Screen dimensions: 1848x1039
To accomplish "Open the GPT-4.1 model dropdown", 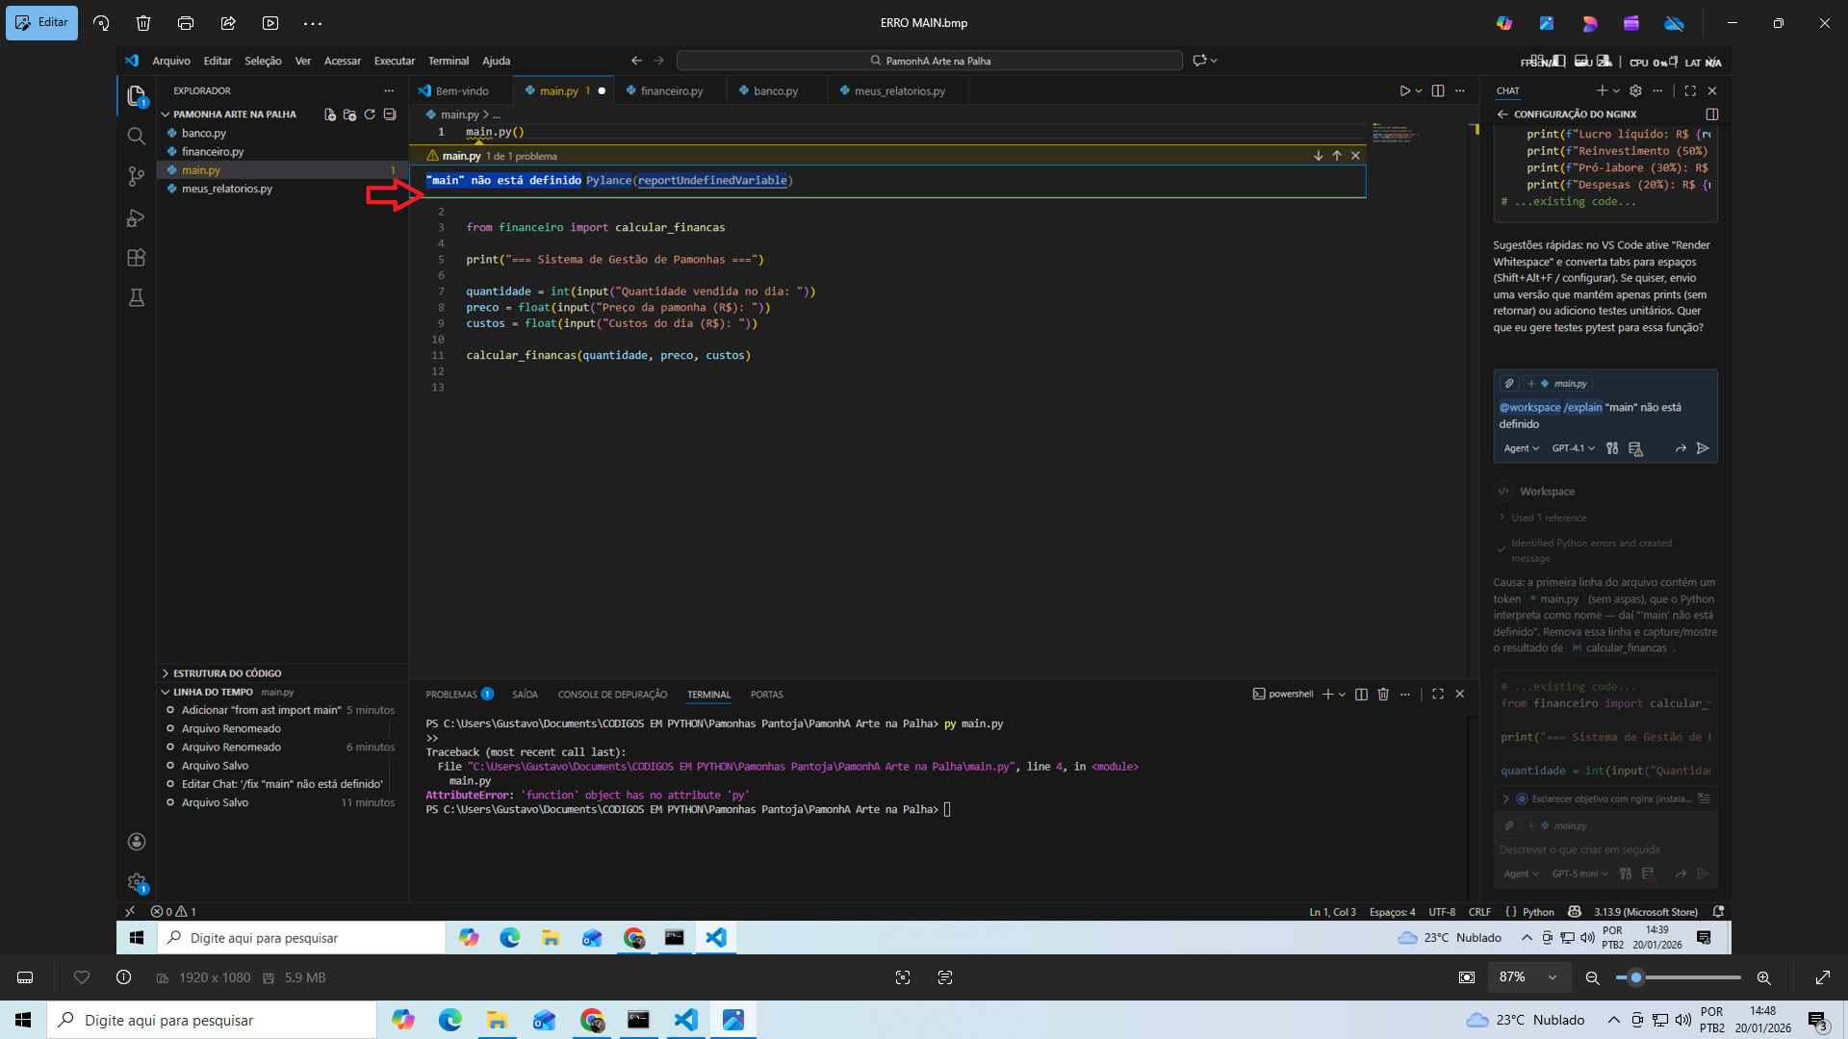I will tap(1573, 448).
